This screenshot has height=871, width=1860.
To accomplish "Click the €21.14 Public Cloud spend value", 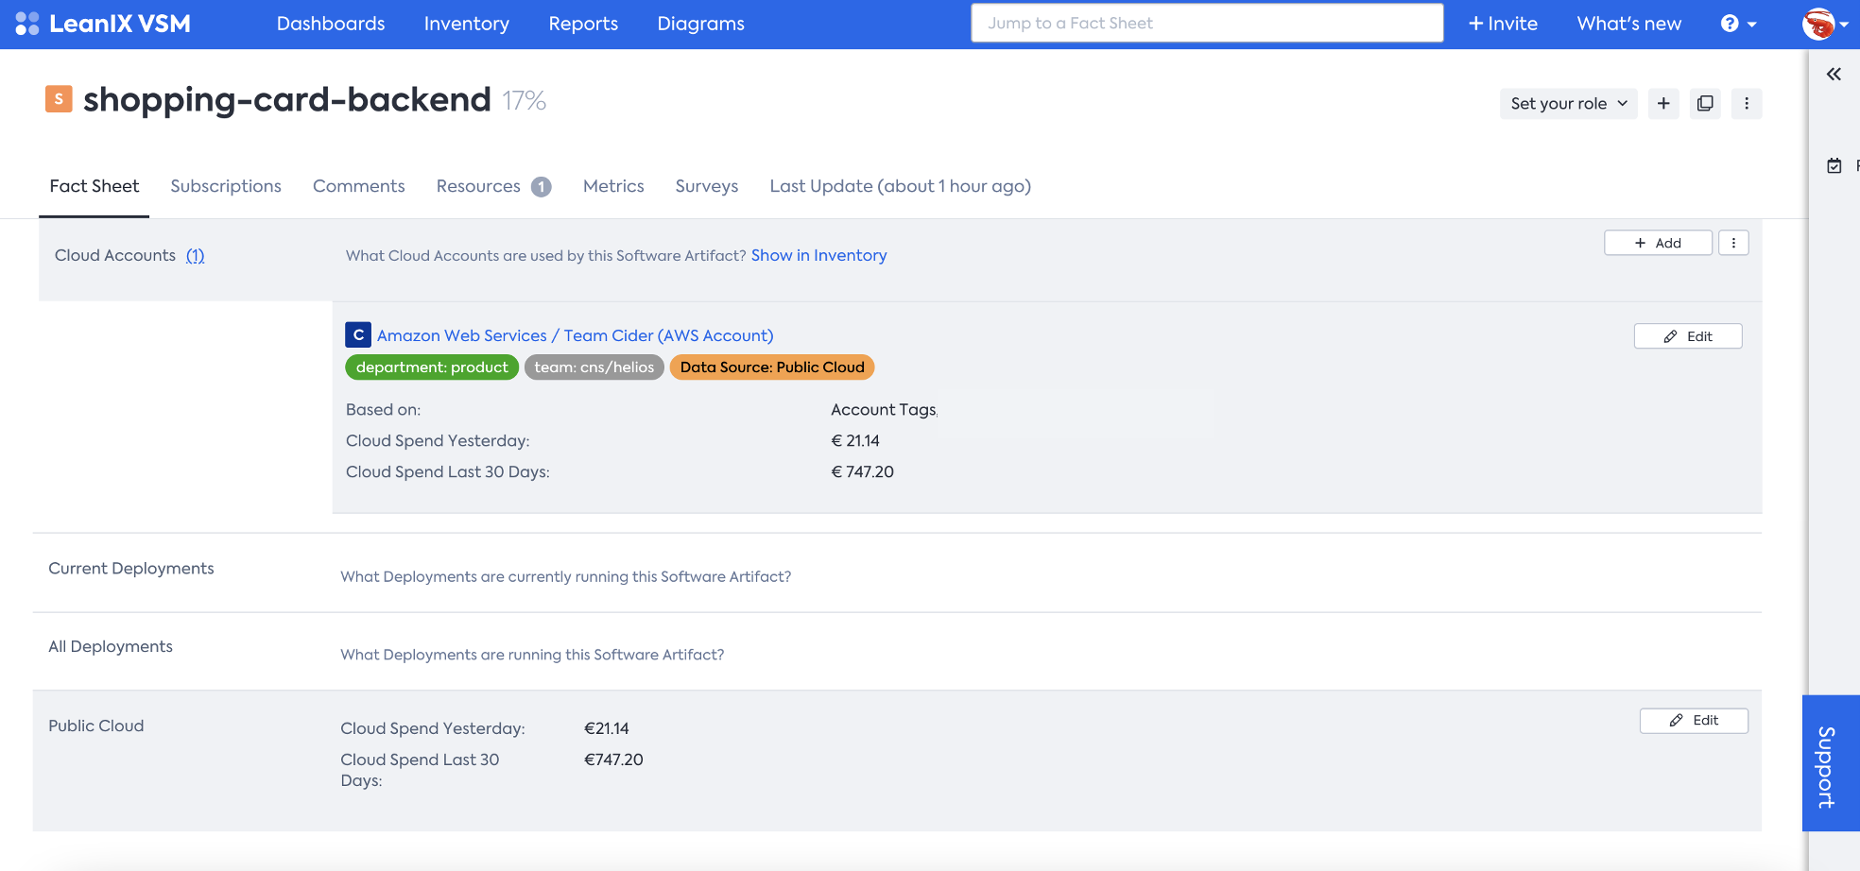I will tap(607, 728).
